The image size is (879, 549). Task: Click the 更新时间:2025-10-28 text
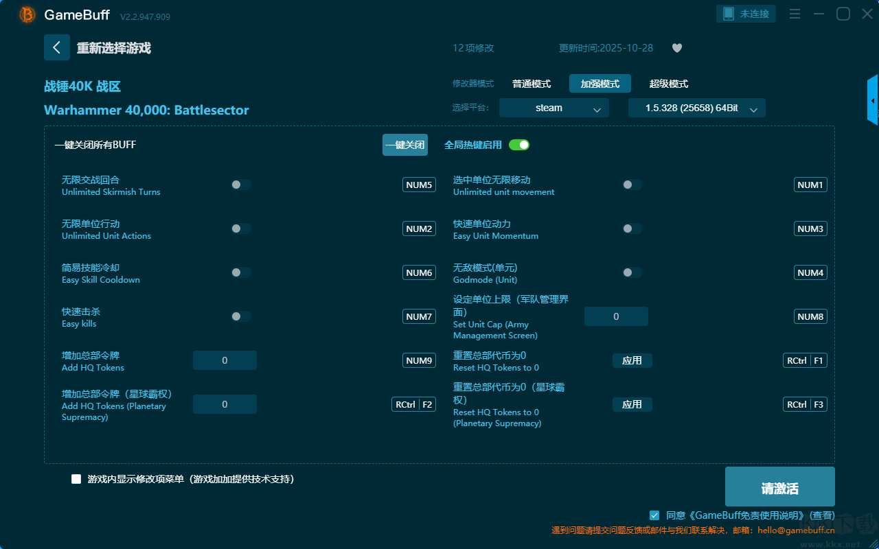(606, 48)
